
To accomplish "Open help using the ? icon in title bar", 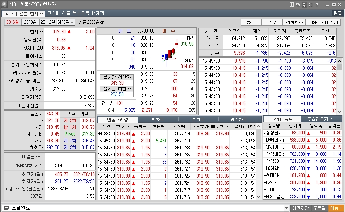I will click(317, 4).
